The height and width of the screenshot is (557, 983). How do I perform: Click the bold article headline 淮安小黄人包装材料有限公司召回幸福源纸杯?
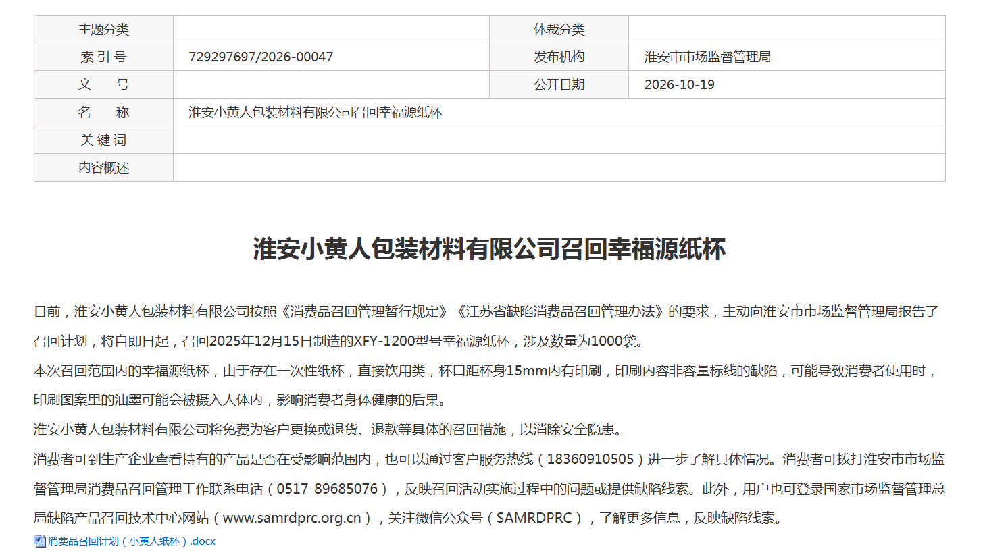click(489, 249)
